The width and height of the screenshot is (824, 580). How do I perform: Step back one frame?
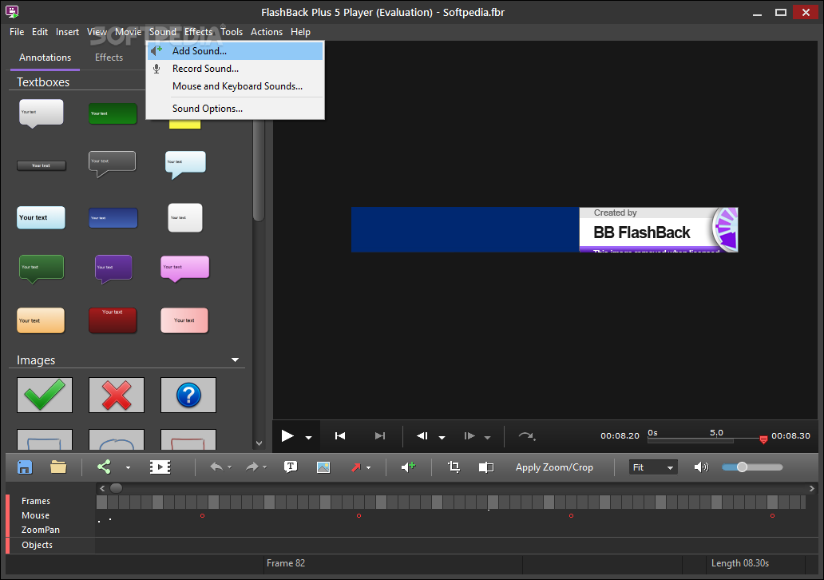pos(422,436)
